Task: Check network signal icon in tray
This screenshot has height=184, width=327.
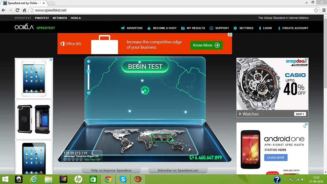Action: click(297, 179)
